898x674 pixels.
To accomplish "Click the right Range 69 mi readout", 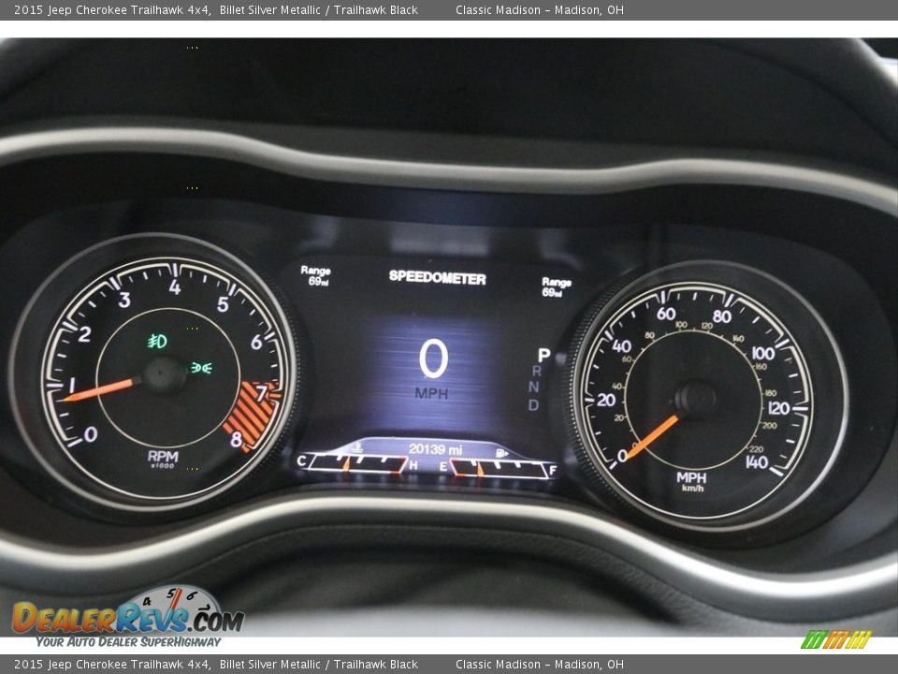I will (x=556, y=286).
